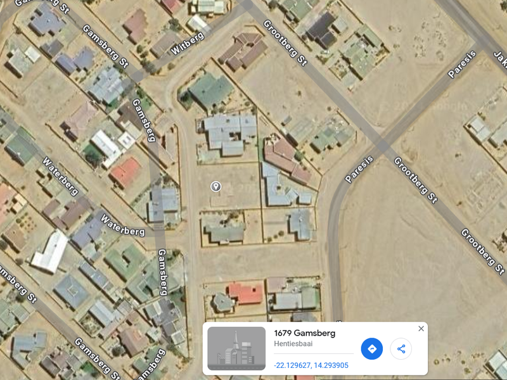Open the gray city skyline thumbnail
The height and width of the screenshot is (380, 507).
236,348
